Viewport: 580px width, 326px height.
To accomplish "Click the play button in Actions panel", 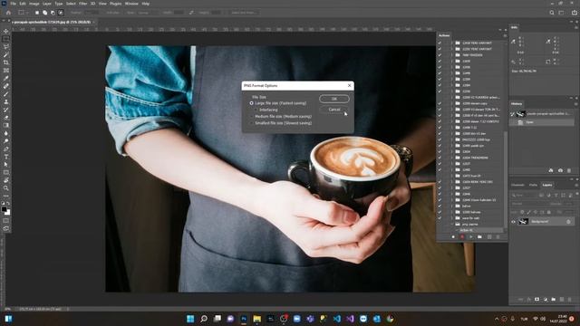I will pos(471,237).
